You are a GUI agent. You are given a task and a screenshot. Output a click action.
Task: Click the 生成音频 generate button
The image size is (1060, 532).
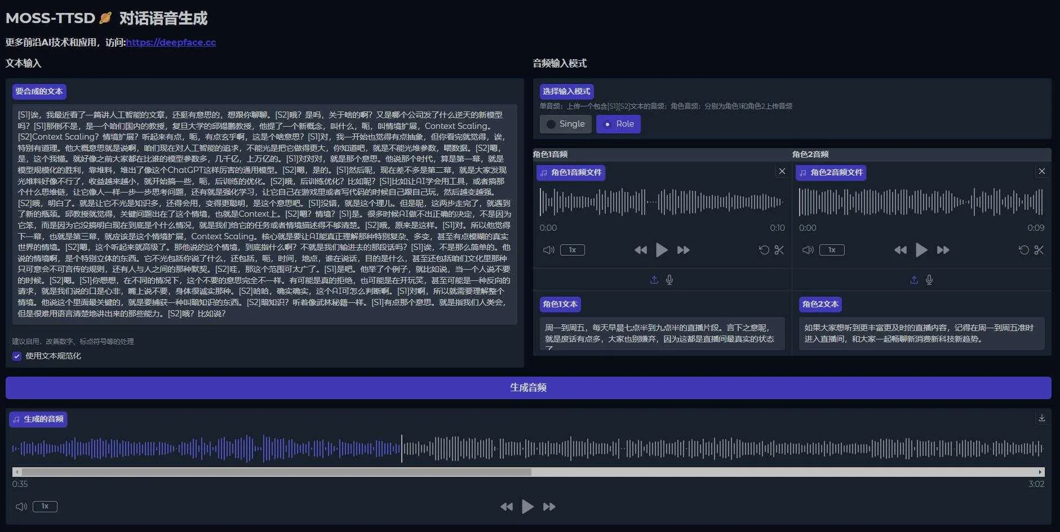(x=528, y=387)
